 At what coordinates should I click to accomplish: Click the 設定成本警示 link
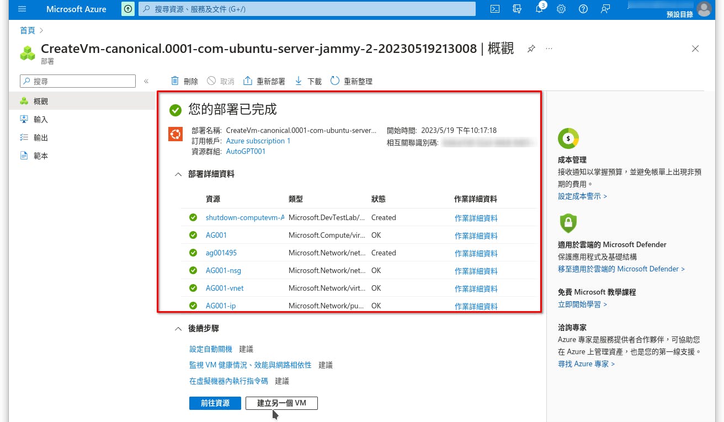(x=582, y=196)
